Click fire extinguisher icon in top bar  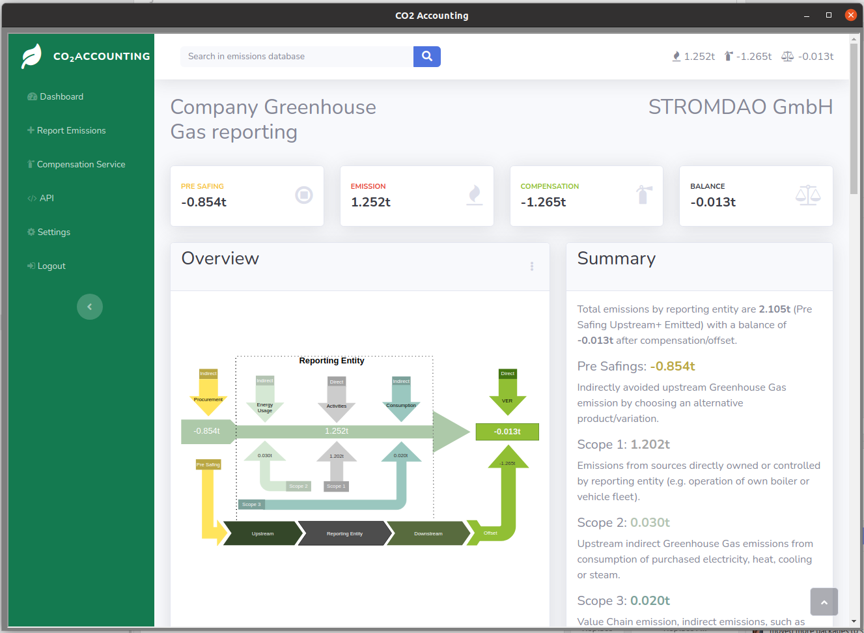[729, 57]
